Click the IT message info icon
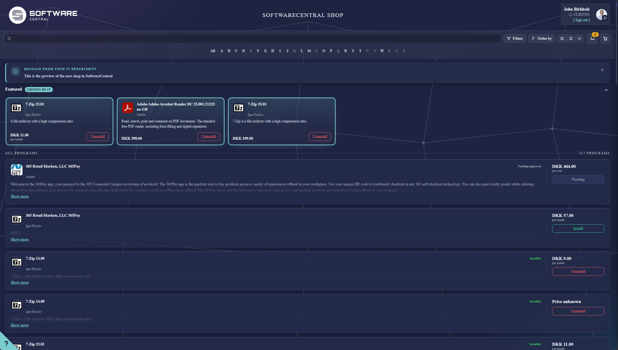Viewport: 618px width, 350px height. pyautogui.click(x=15, y=71)
